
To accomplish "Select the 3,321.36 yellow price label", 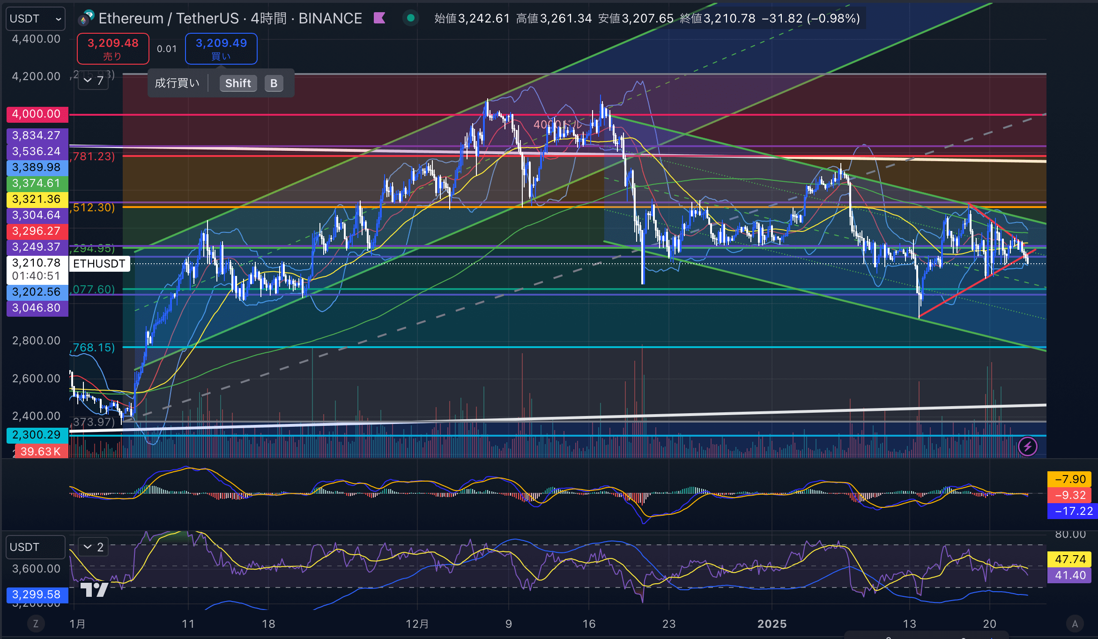I will (x=37, y=199).
